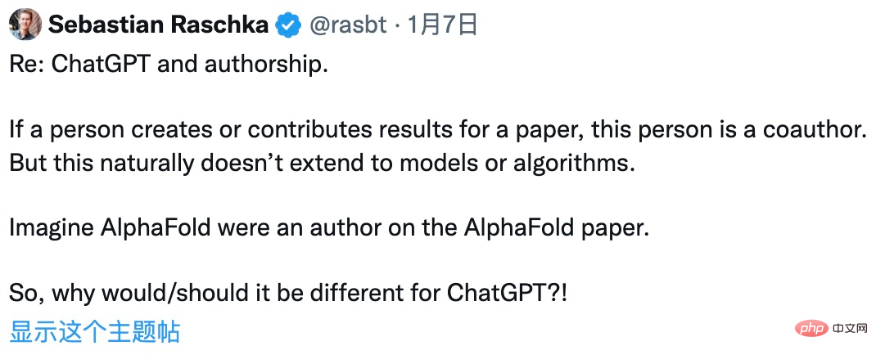Click the sentence beginning 'If a person creates'
The width and height of the screenshot is (876, 355).
point(437,131)
